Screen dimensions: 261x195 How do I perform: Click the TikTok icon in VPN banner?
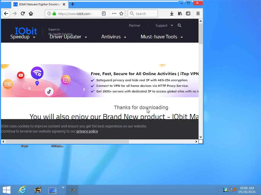[49, 91]
